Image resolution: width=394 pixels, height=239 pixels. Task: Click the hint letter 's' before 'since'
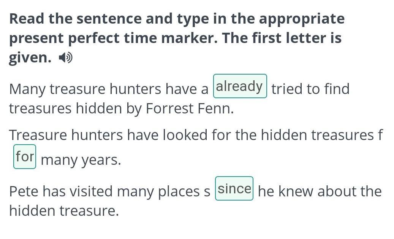click(207, 192)
